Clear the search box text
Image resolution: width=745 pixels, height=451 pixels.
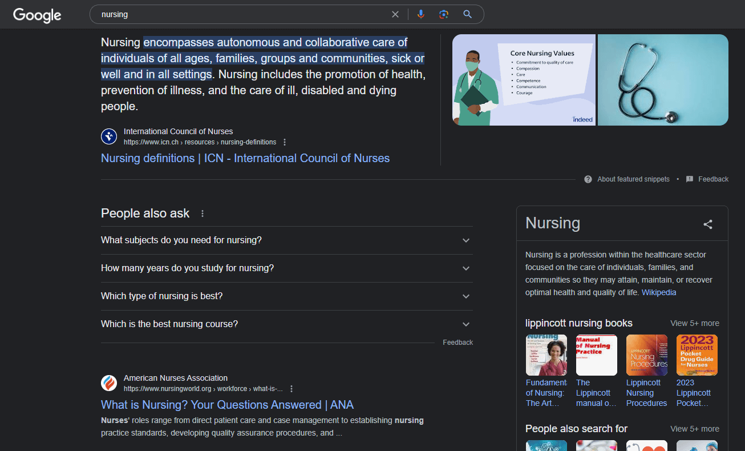click(x=395, y=14)
